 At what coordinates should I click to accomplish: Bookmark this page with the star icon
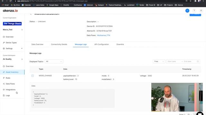[x=191, y=1]
